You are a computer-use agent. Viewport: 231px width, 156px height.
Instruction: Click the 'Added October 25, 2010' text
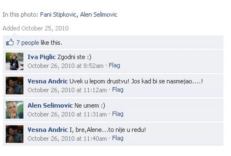[x=36, y=28]
